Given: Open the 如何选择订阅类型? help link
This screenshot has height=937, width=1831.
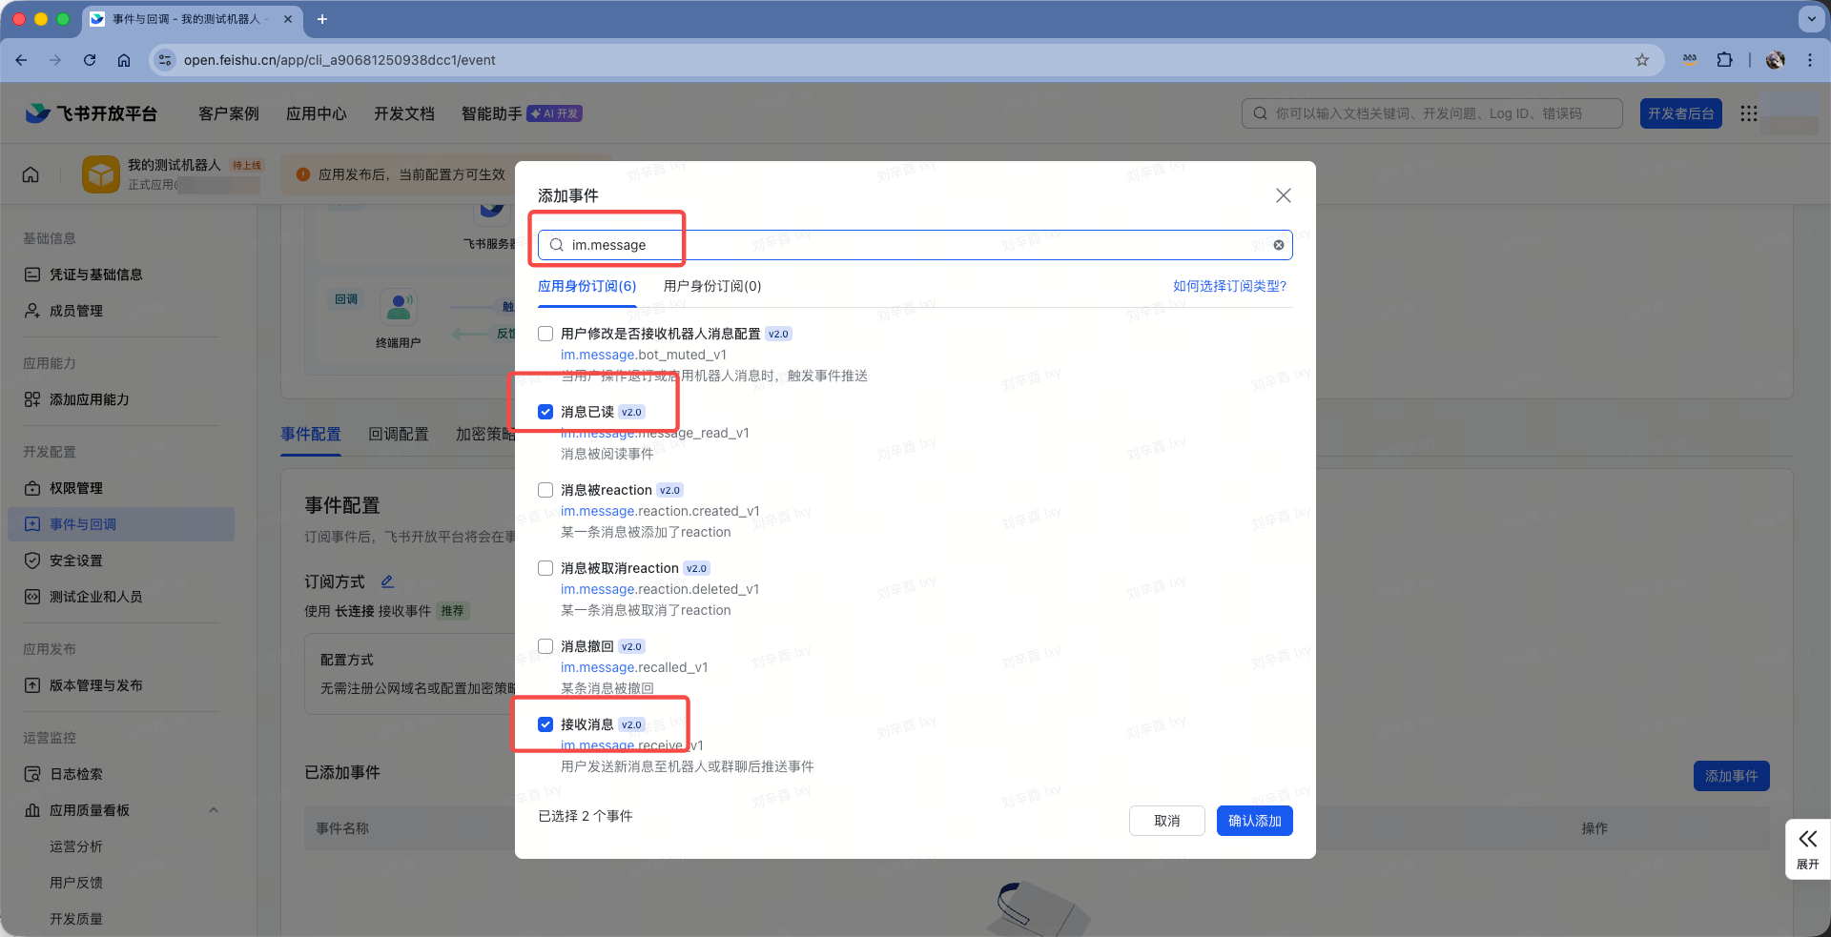Looking at the screenshot, I should 1229,286.
